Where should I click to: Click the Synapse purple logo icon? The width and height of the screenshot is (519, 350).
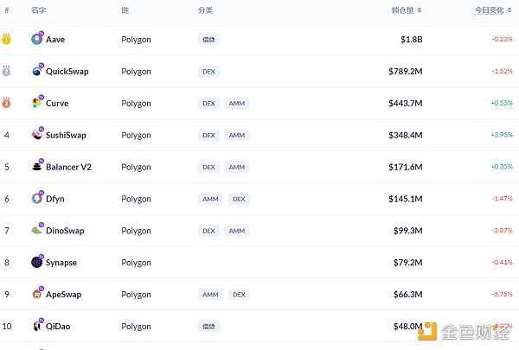(36, 262)
